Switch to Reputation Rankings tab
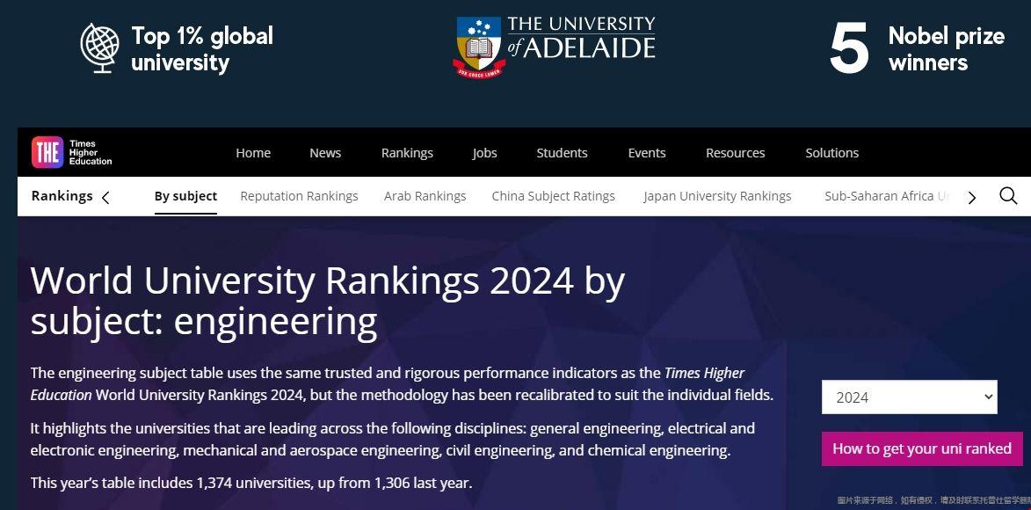 299,196
